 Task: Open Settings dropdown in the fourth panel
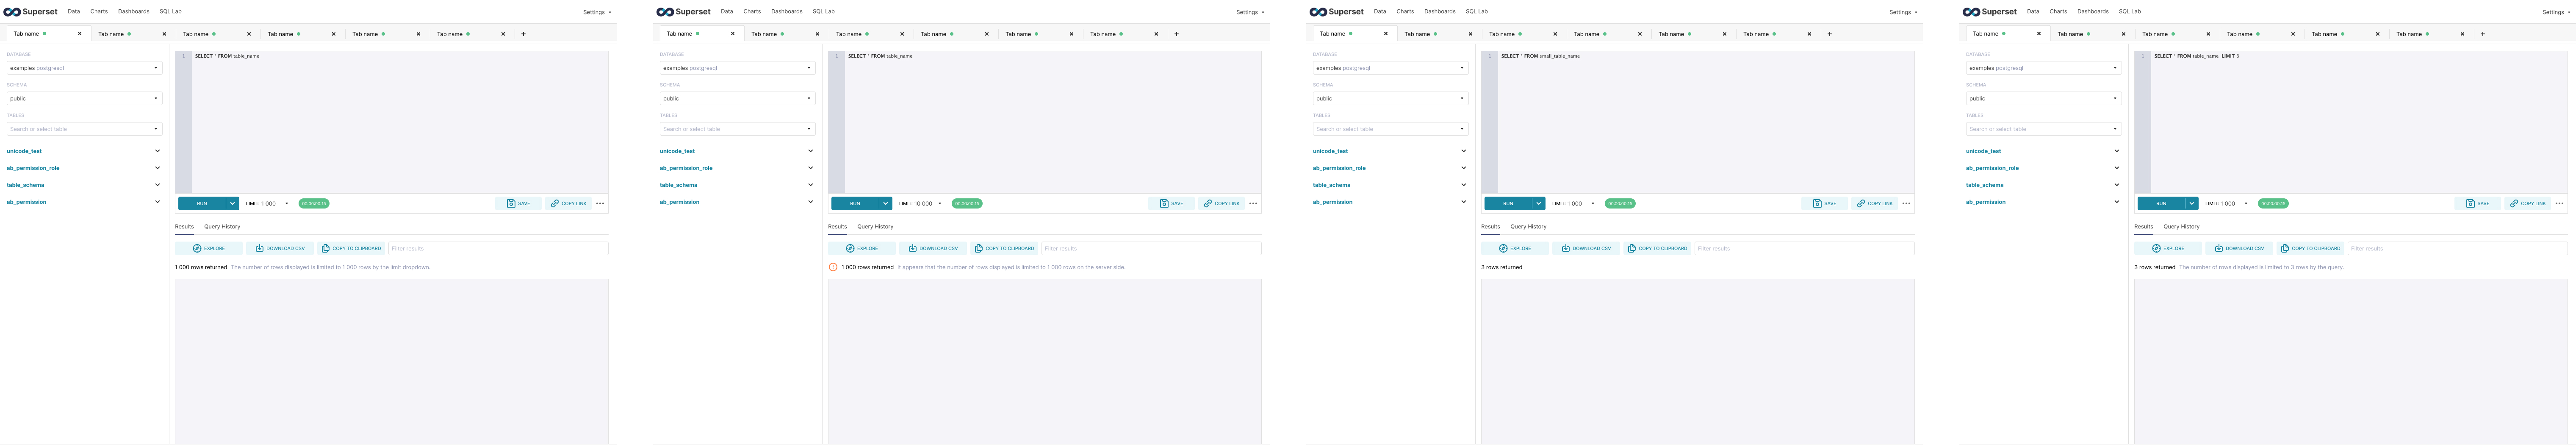[x=2556, y=12]
